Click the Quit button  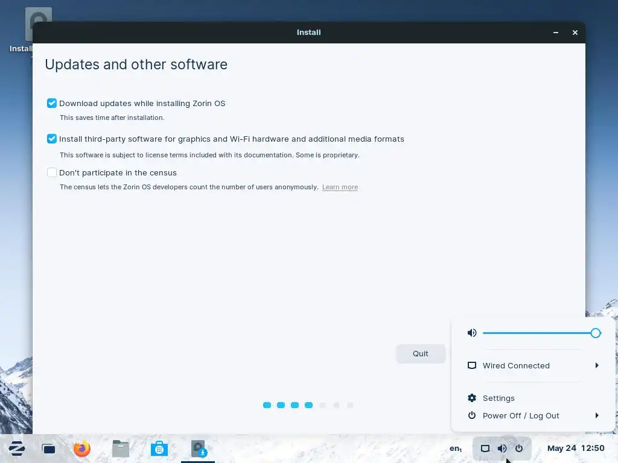click(421, 353)
